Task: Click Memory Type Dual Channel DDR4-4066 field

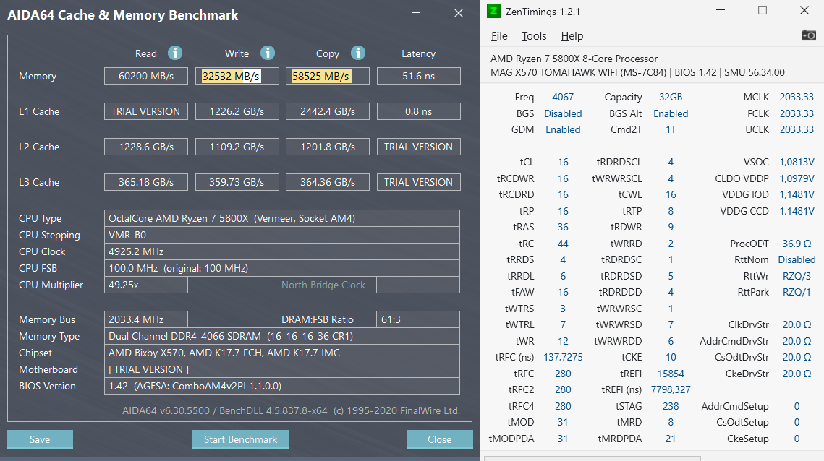Action: (281, 336)
